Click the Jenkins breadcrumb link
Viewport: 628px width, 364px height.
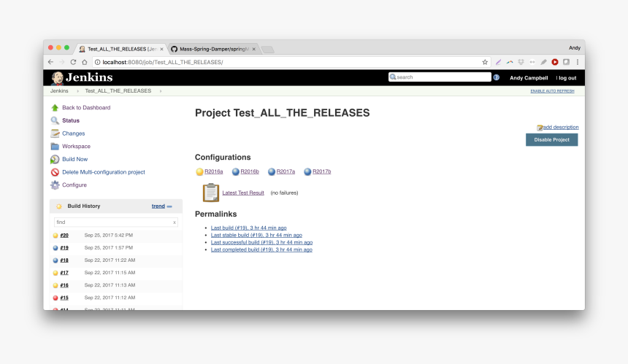59,91
